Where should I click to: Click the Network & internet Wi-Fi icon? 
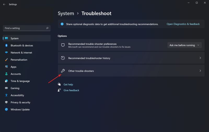coord(6,52)
